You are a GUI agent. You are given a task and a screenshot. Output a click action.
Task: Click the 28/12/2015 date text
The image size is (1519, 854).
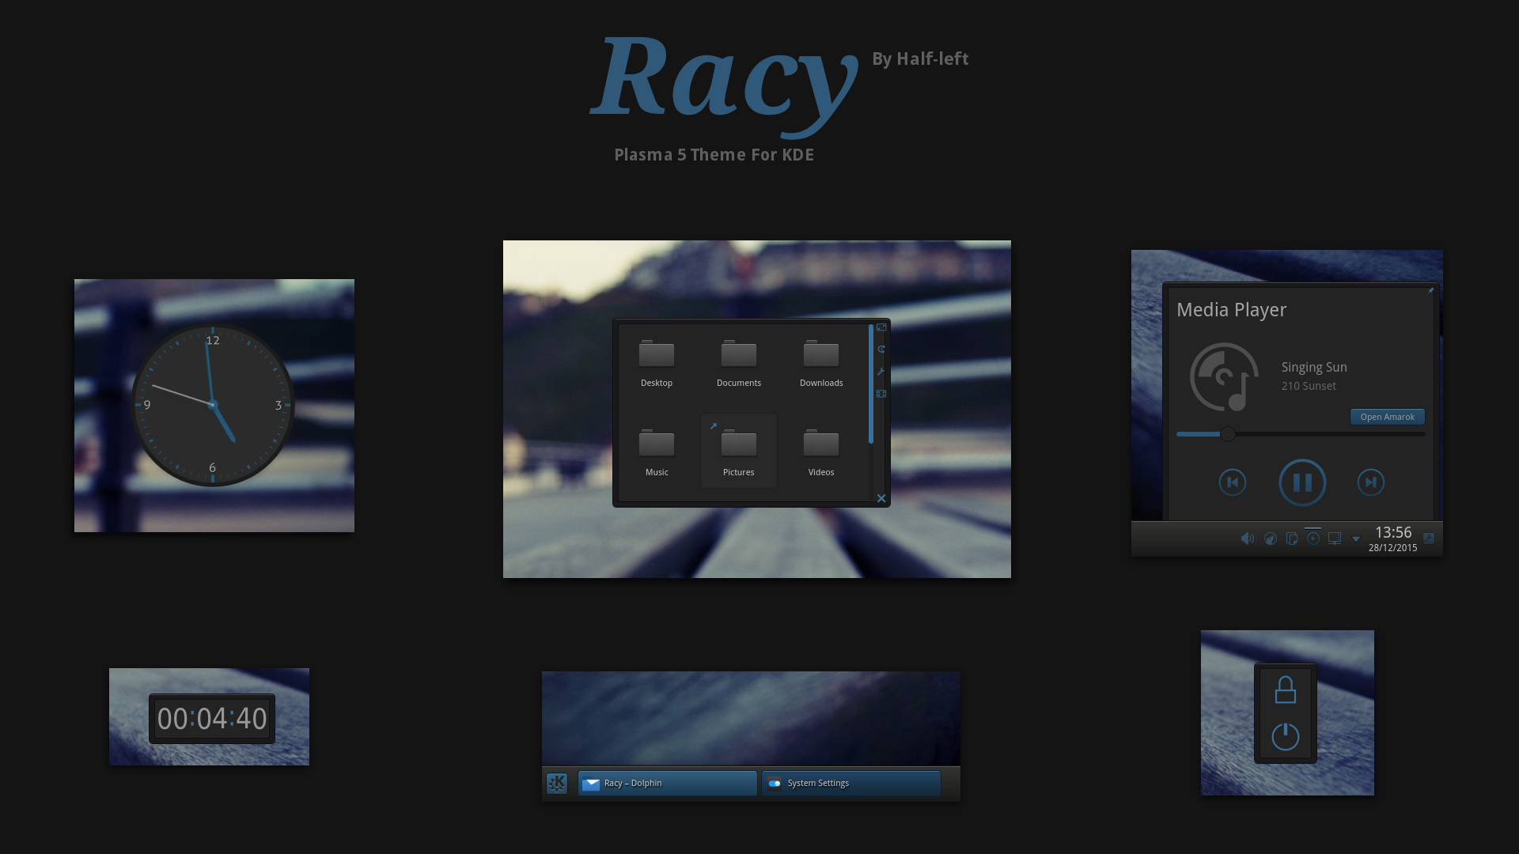[x=1393, y=548]
